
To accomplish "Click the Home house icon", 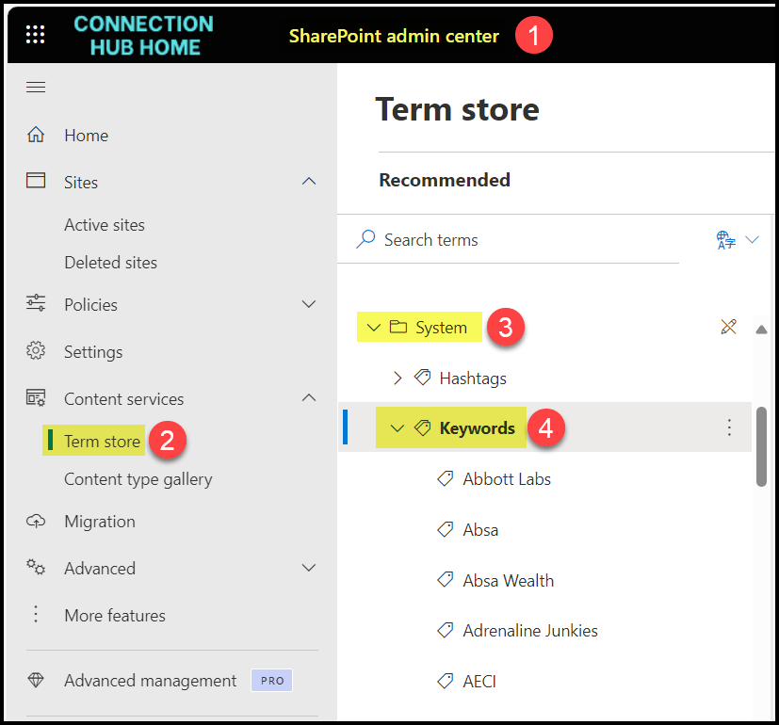I will click(x=36, y=135).
